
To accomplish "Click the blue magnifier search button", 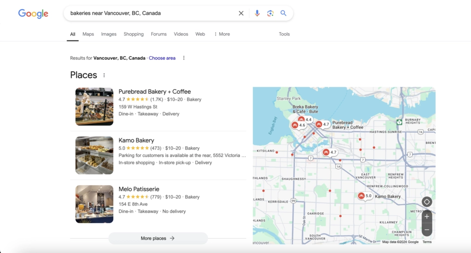I will tap(283, 13).
